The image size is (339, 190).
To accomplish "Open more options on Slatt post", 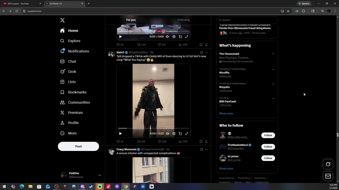I will (x=206, y=53).
